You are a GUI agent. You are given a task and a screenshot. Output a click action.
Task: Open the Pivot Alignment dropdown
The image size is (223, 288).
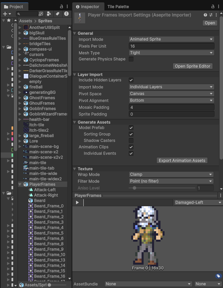click(x=172, y=100)
